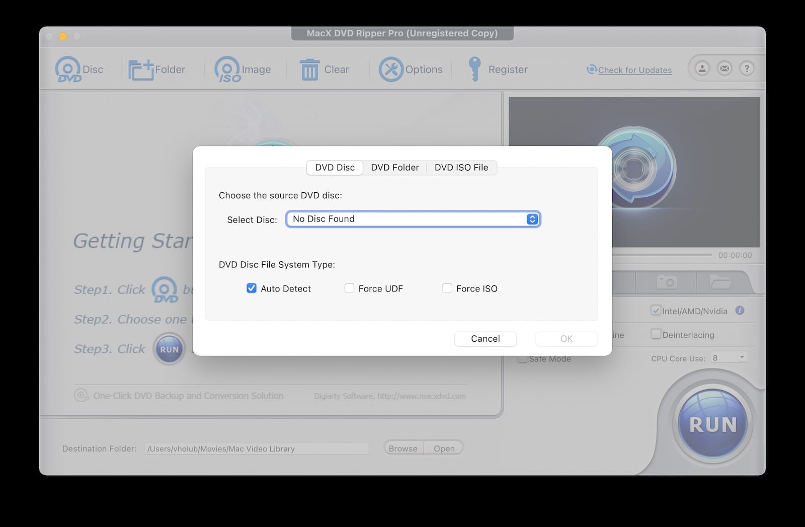This screenshot has height=527, width=805.
Task: Click the Check for Updates link
Action: pos(635,70)
